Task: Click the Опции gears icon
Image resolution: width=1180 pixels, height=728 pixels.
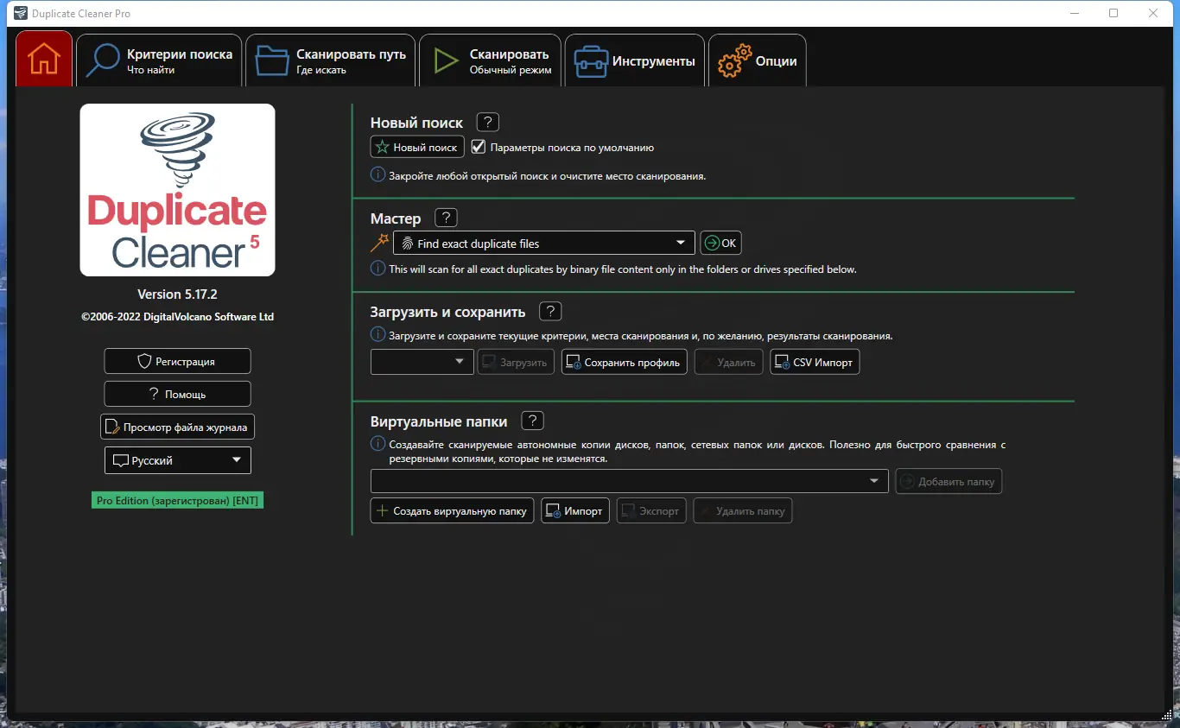Action: pos(733,60)
